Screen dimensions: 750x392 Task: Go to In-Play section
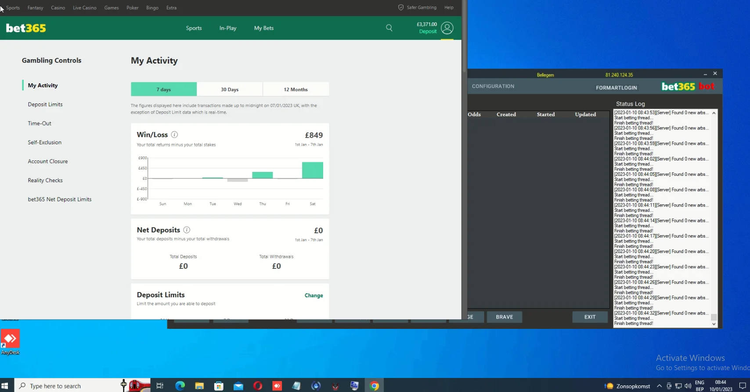228,28
